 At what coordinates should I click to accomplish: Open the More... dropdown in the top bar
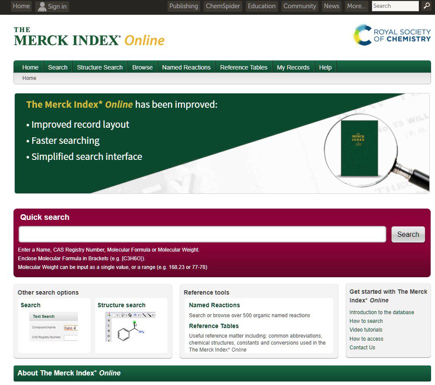356,6
